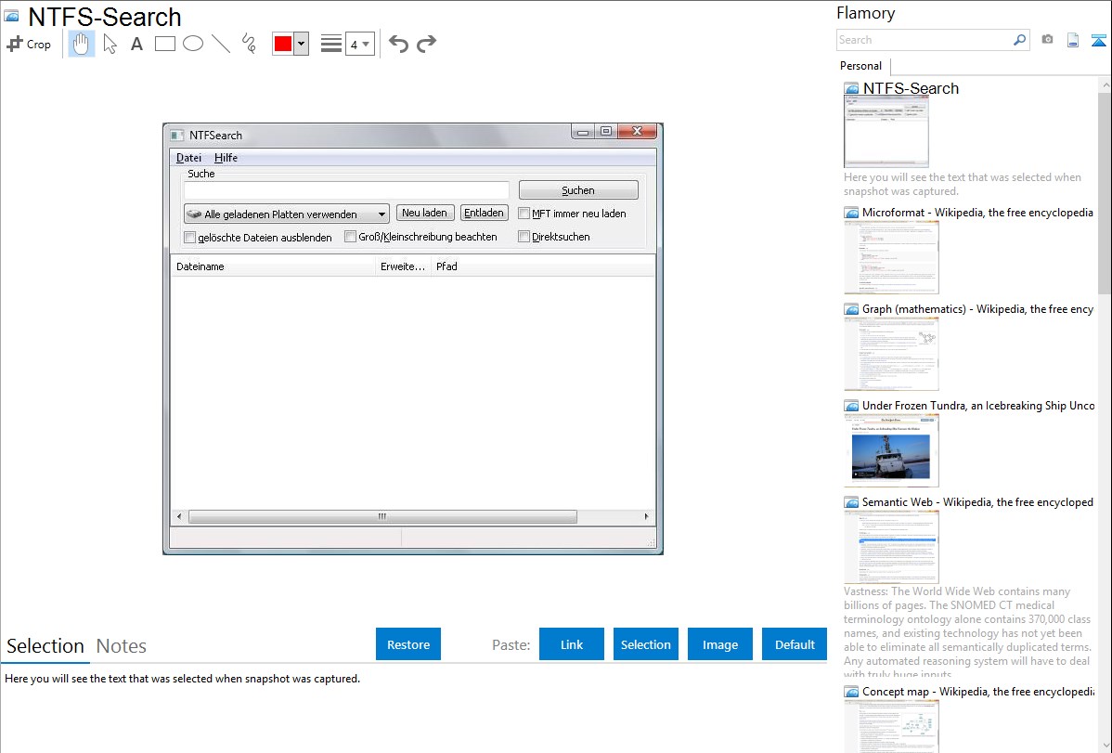Viewport: 1112px width, 753px height.
Task: Click the Restore button
Action: (x=408, y=644)
